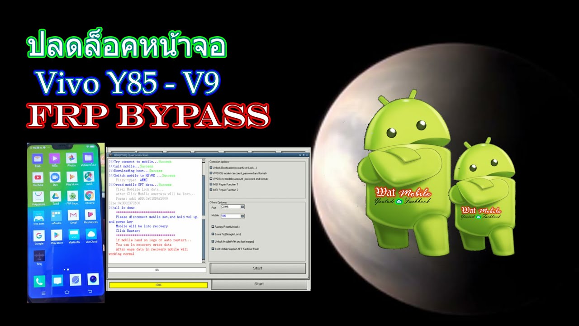The image size is (579, 326).
Task: Click the BBK(VIVO) Qualcomm Tools title bar
Action: click(x=208, y=155)
